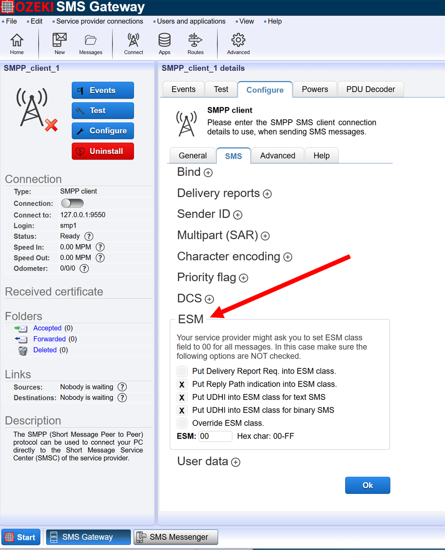The height and width of the screenshot is (550, 445).
Task: Expand the User data section
Action: click(236, 462)
